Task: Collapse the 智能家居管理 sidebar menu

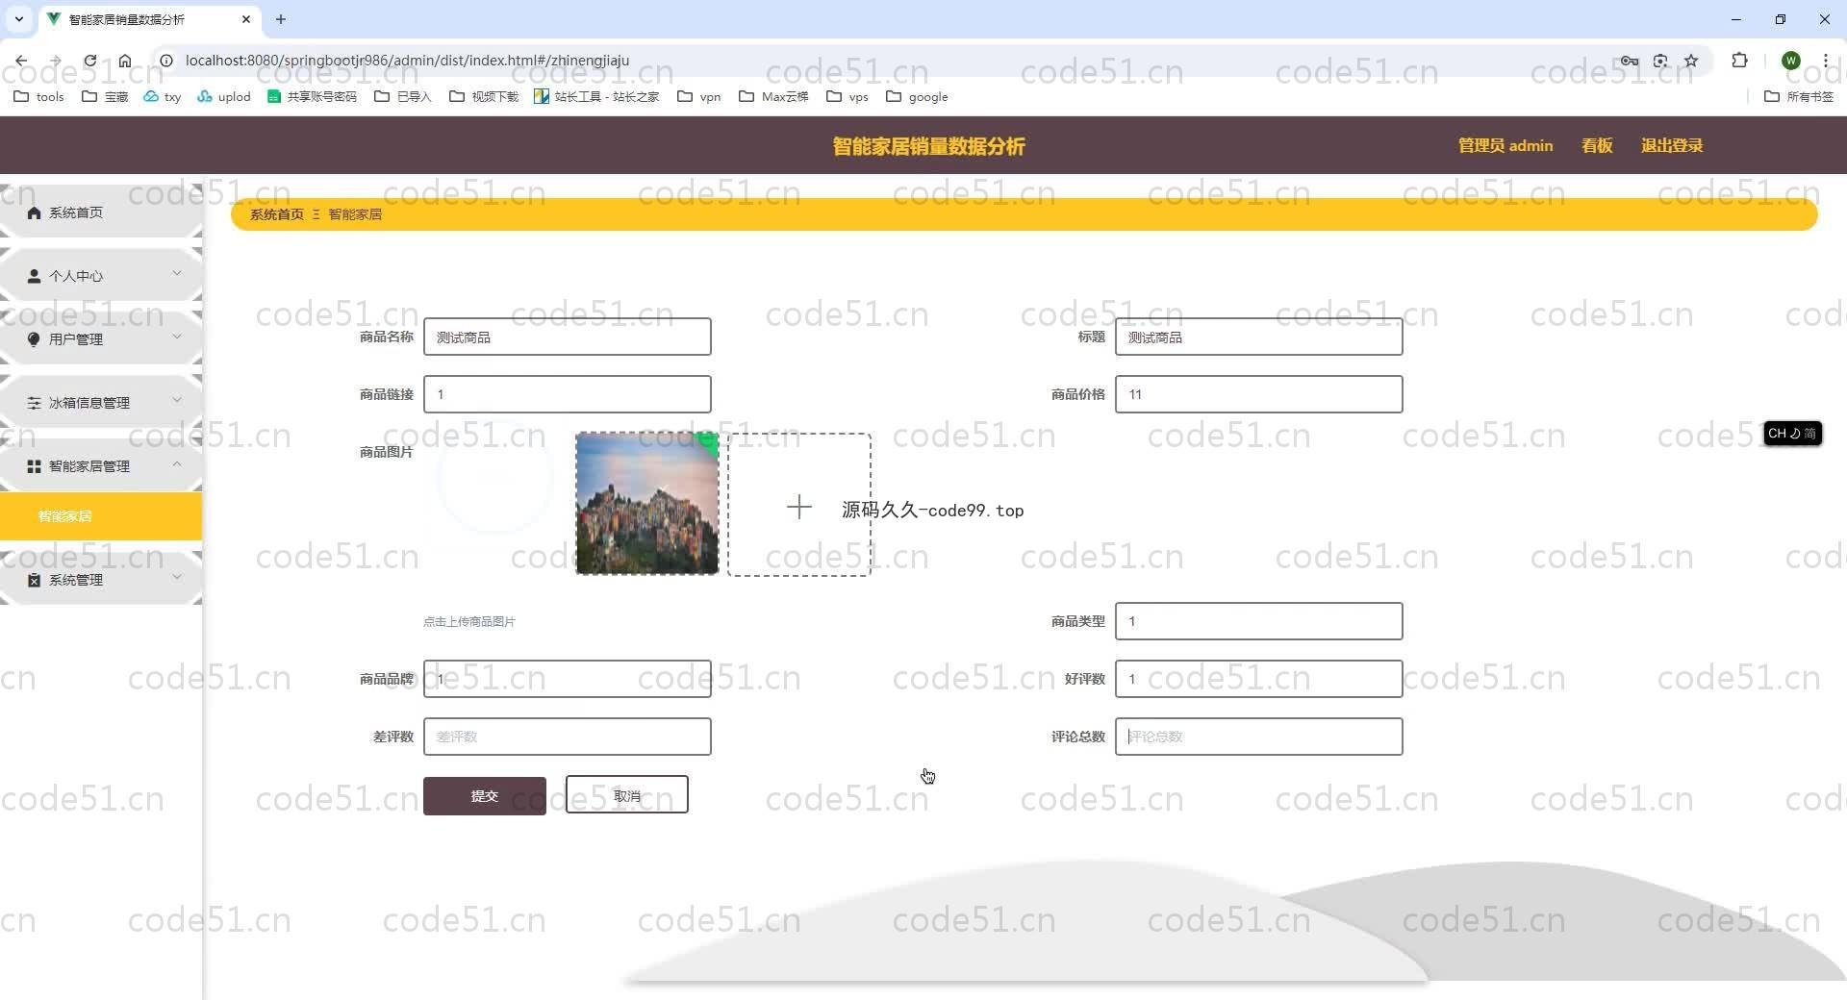Action: click(x=101, y=466)
